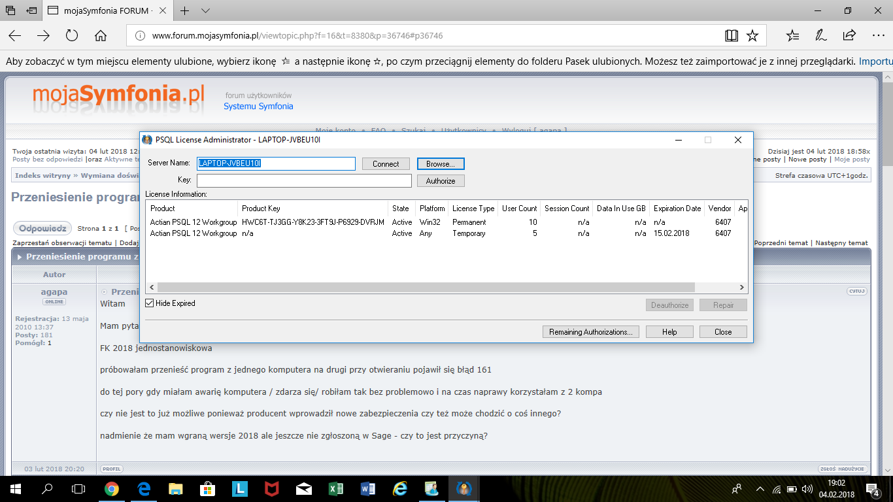Click the license list horizontal scrollbar thumb

[426, 288]
